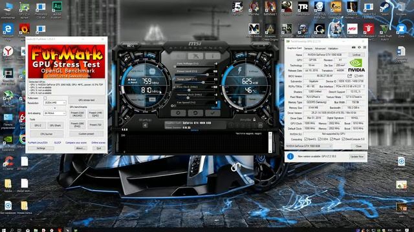Screen dimensions: 414x232
Task: Open the Yandex browser desktop icon
Action: pos(8,53)
